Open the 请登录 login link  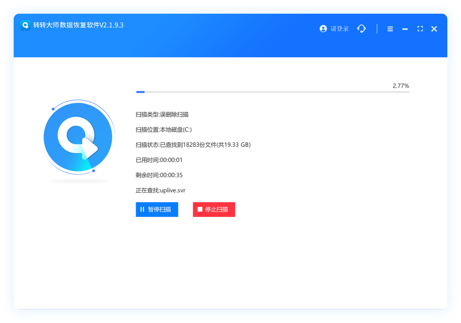pyautogui.click(x=339, y=29)
